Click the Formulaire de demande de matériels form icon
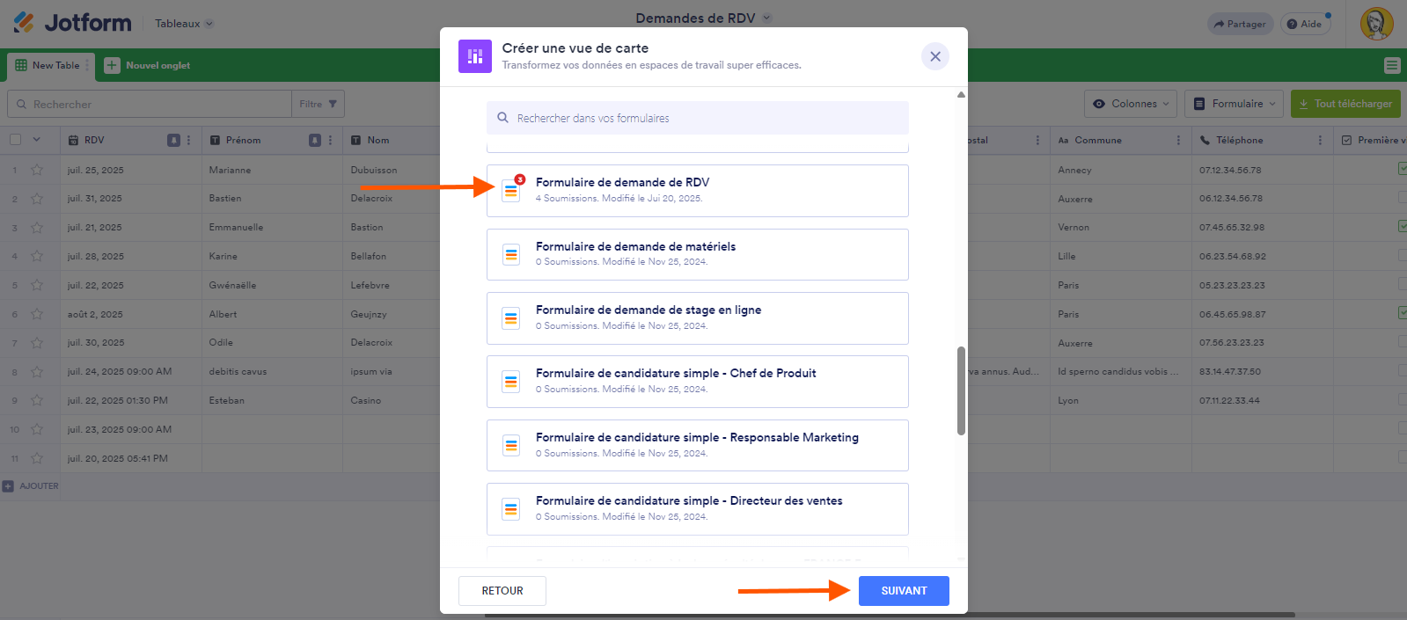Screen dimensions: 1407x620 [511, 255]
